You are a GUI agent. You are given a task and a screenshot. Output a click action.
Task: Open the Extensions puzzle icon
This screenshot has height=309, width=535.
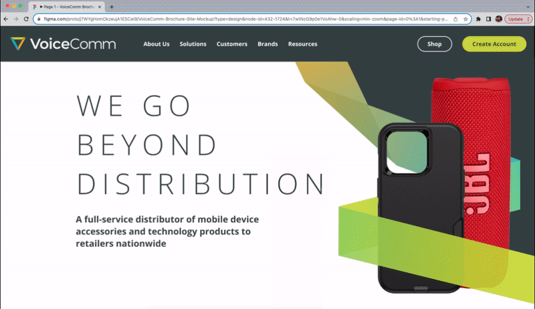pos(478,19)
